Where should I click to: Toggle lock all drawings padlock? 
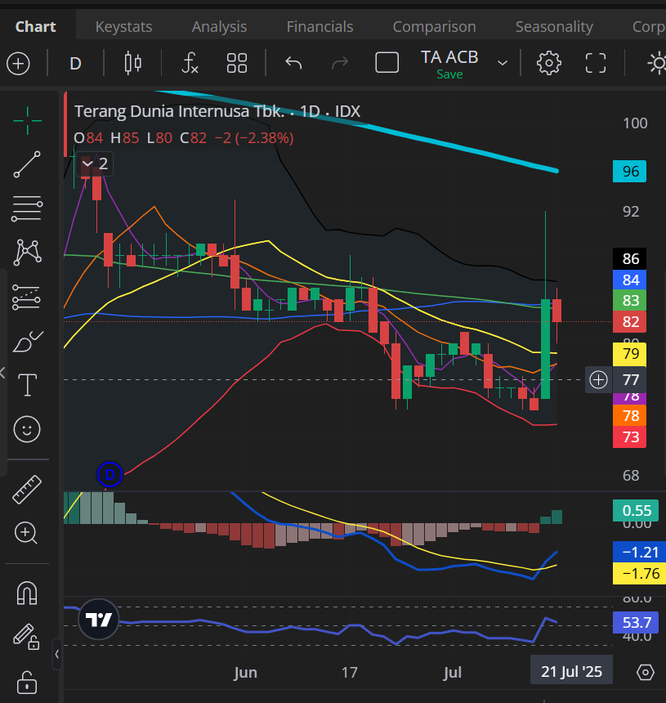pyautogui.click(x=27, y=683)
